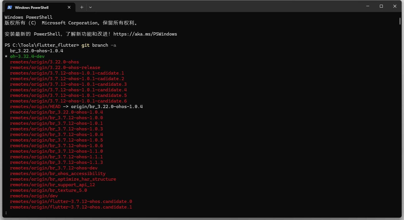Screen dimensions: 404x220
Task: Close the Windows PowerShell tab
Action: click(69, 7)
